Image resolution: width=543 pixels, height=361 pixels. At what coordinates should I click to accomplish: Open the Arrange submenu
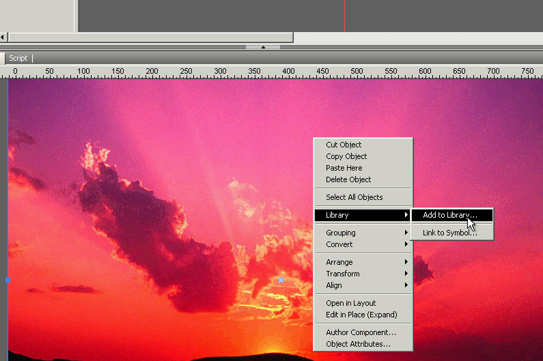362,262
